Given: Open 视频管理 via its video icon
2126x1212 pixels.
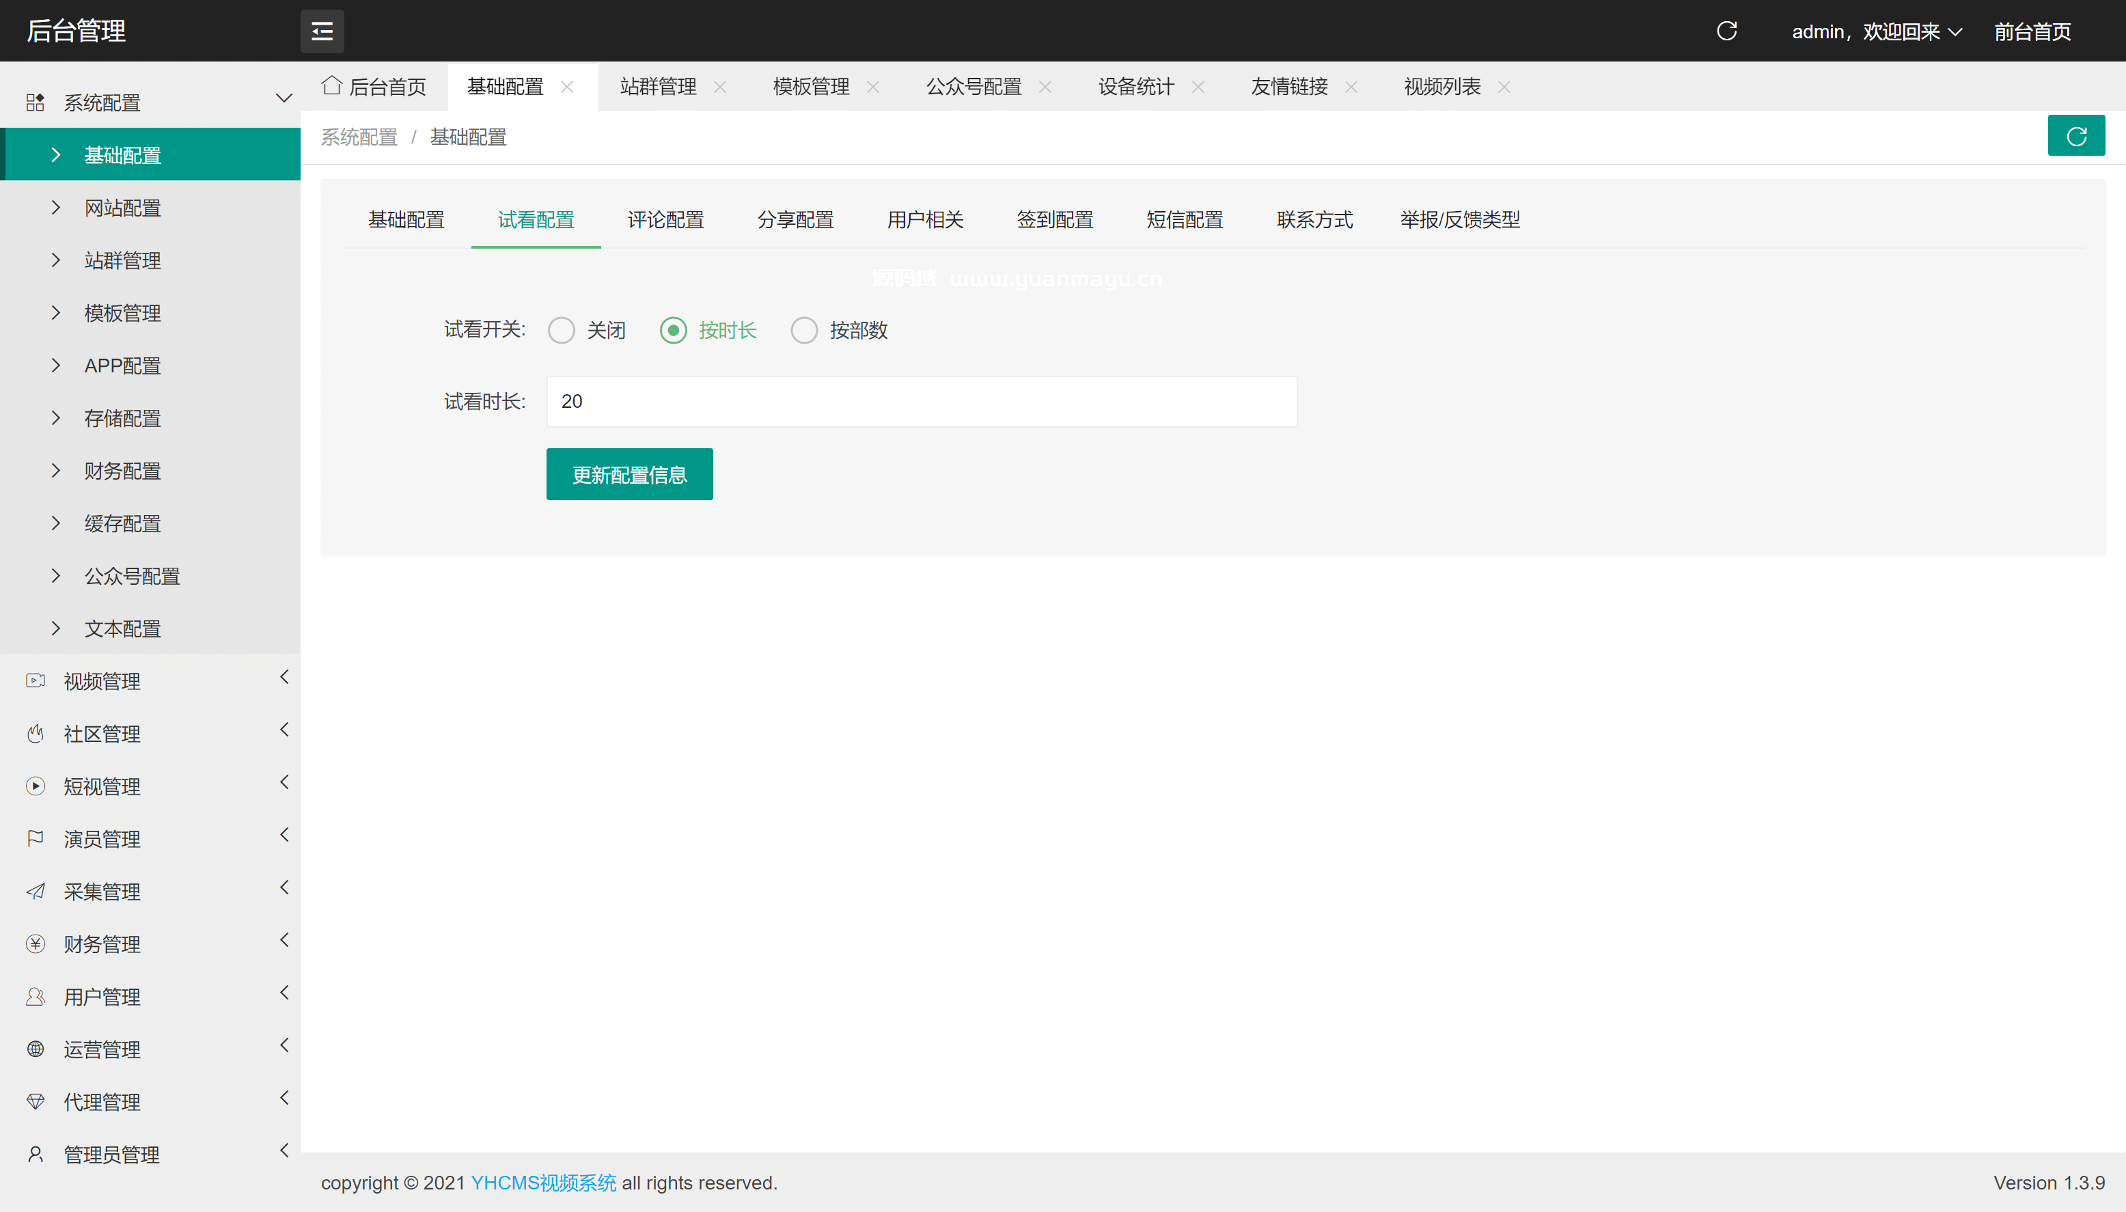Looking at the screenshot, I should [35, 681].
